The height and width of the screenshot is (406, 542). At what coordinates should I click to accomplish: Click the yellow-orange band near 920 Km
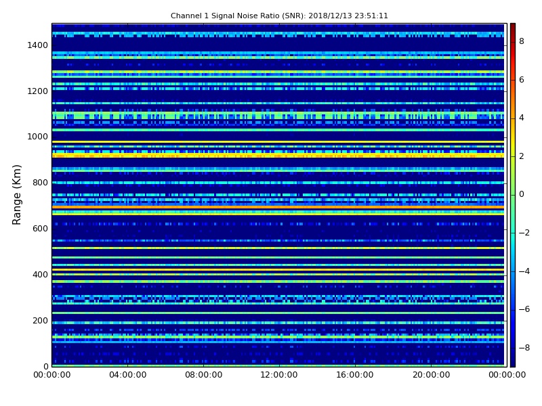pyautogui.click(x=278, y=156)
